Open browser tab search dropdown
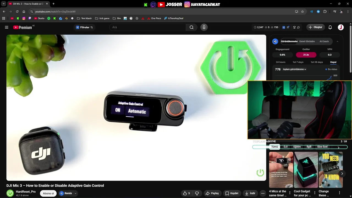This screenshot has width=352, height=198. (4, 4)
